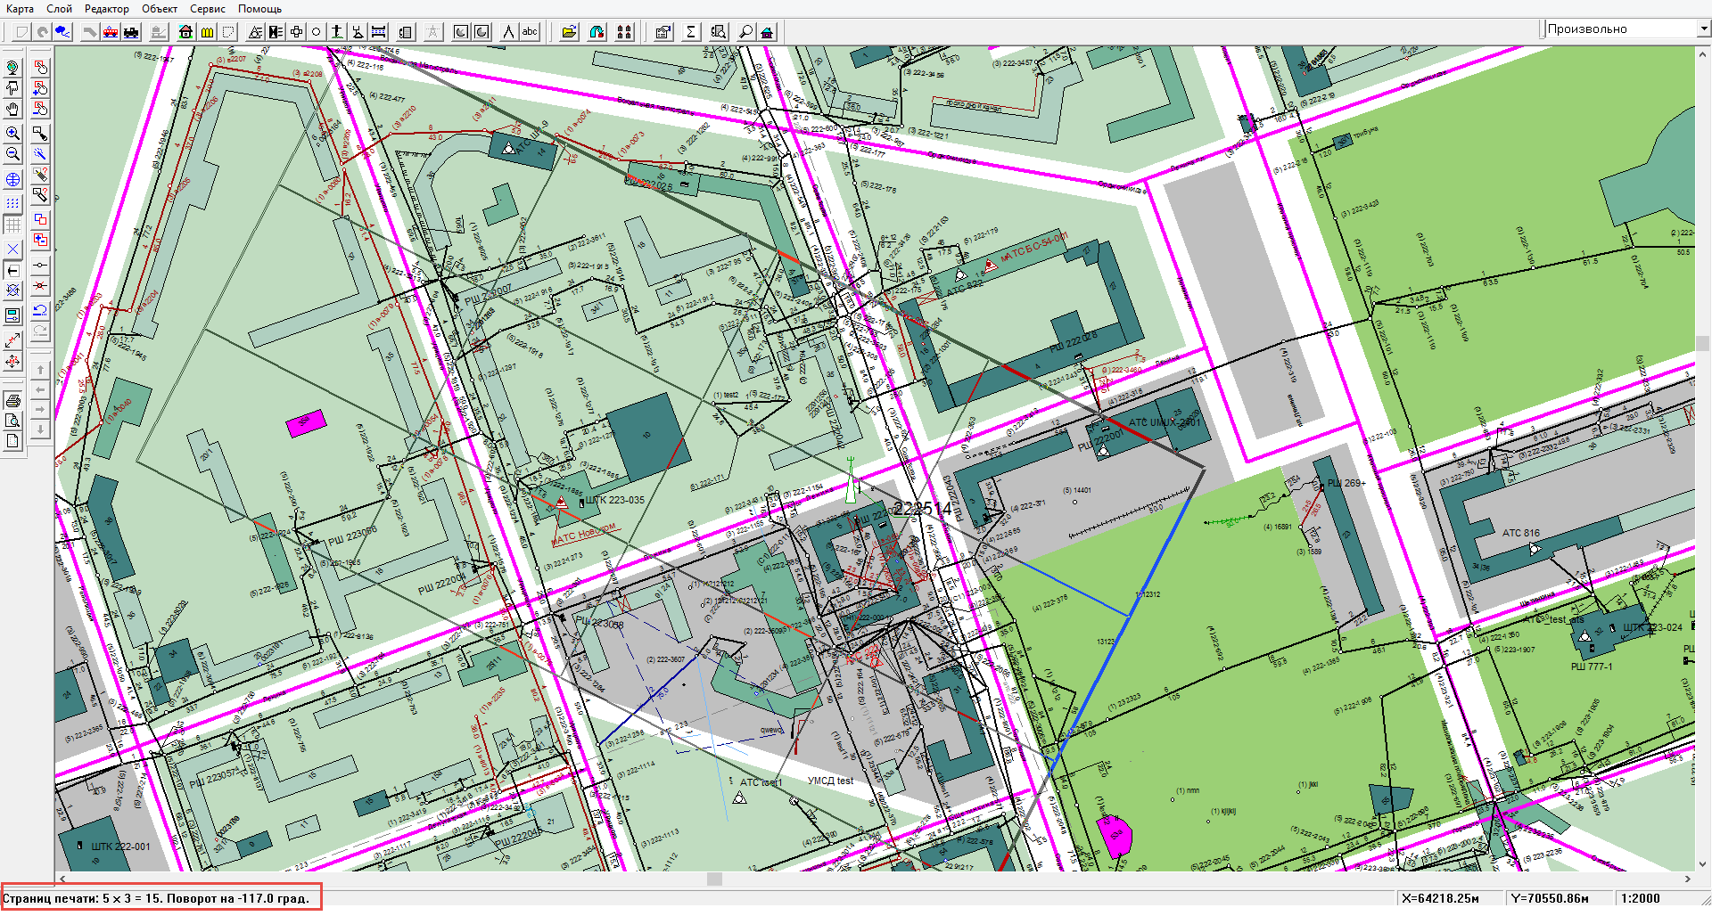This screenshot has width=1712, height=916.
Task: Click the horizontal scrollbar right arrow
Action: [x=1688, y=879]
